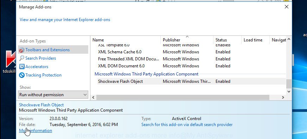This screenshot has height=139, width=307.
Task: Click version value 23.0.0.162
Action: (x=58, y=119)
